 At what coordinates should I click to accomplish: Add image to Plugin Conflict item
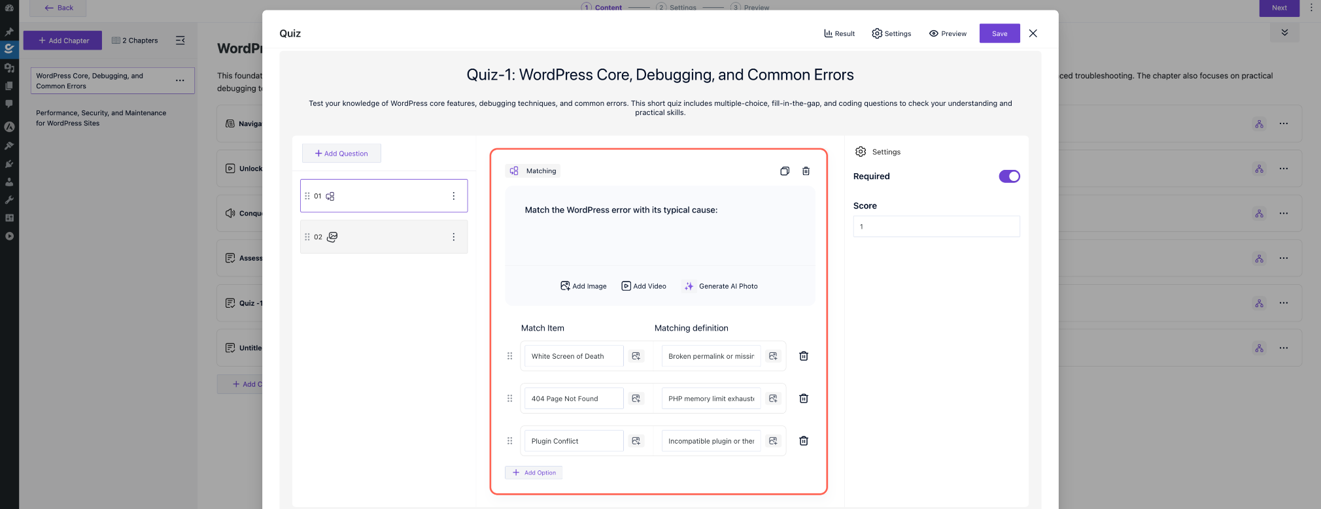(636, 441)
